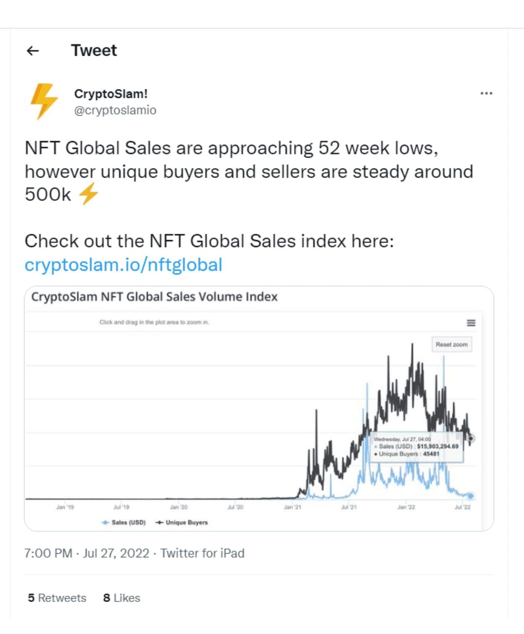The width and height of the screenshot is (524, 634).
Task: View the 5 Retweets list
Action: 57,598
